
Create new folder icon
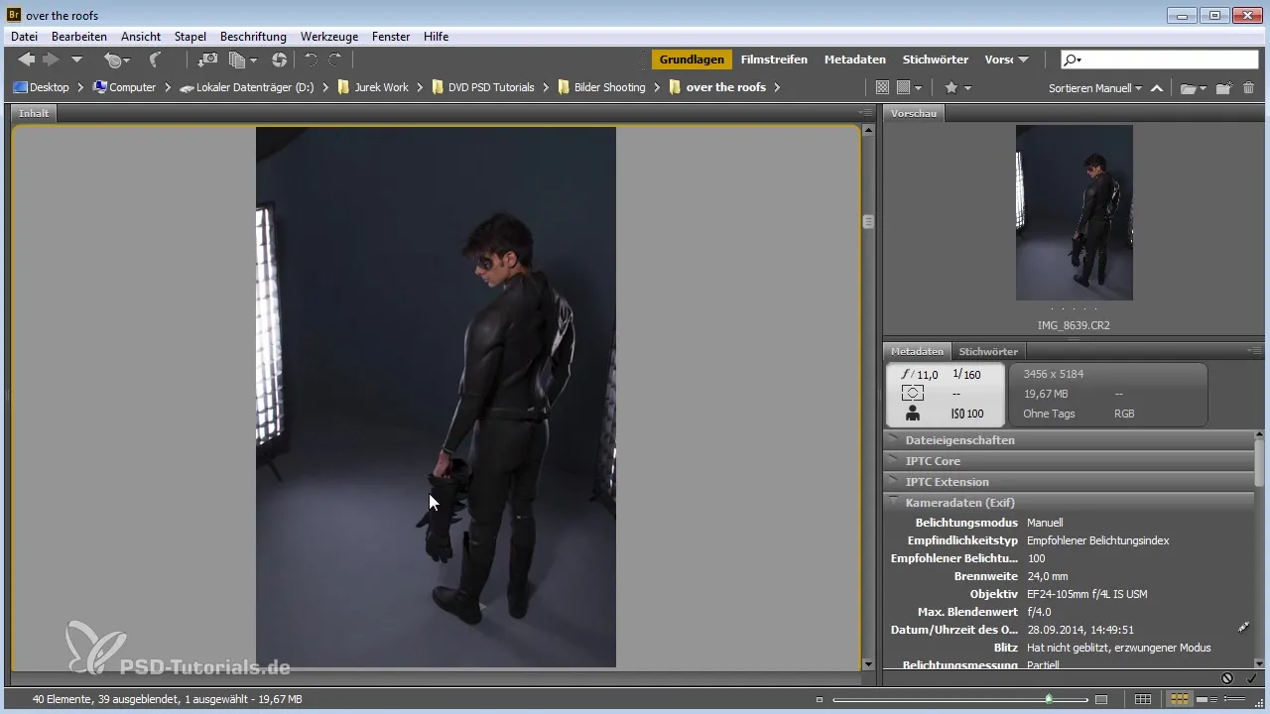click(x=1223, y=88)
